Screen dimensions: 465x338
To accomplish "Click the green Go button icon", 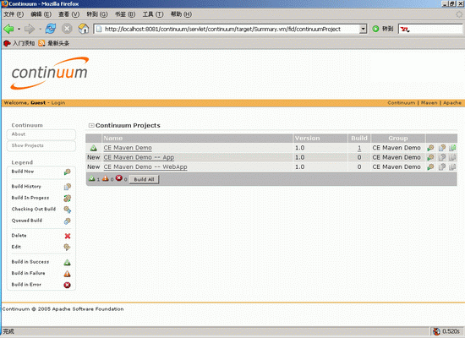I will [x=375, y=29].
